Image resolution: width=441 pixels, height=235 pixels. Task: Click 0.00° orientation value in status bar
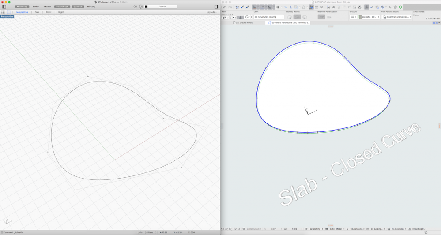click(273, 229)
